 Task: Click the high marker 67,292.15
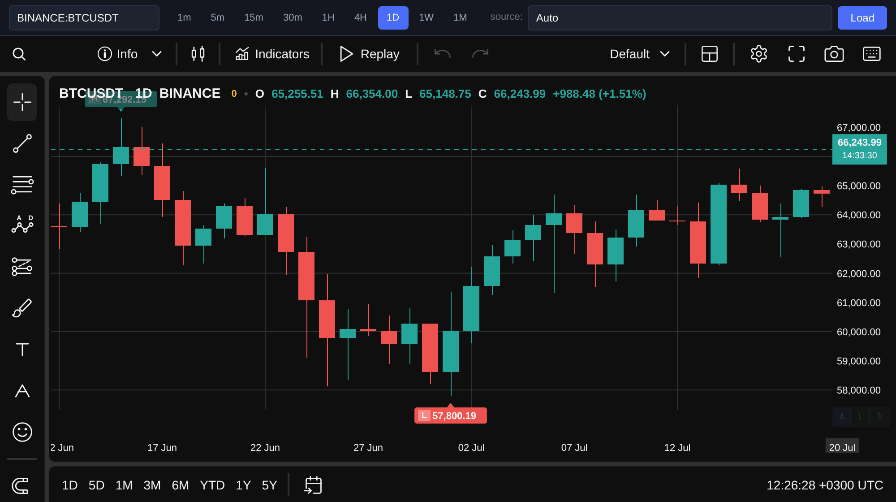coord(121,99)
